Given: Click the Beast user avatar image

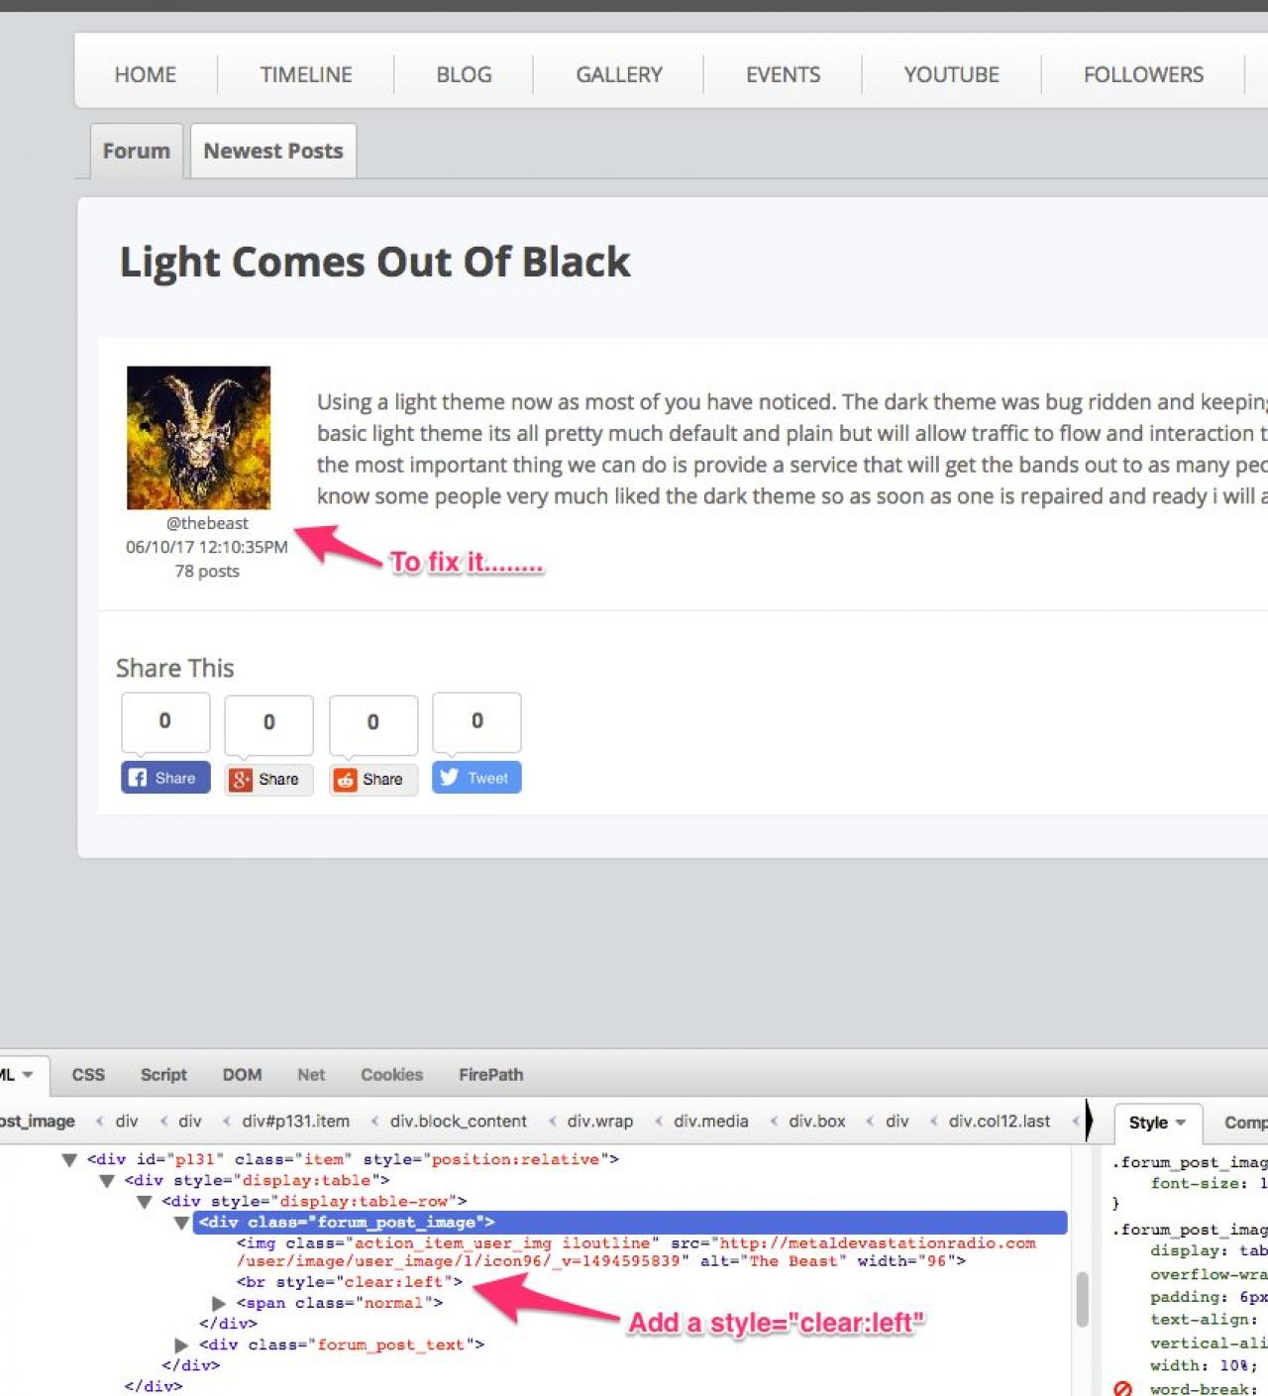Looking at the screenshot, I should [x=198, y=438].
